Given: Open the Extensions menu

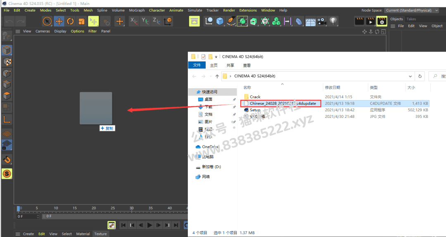Looking at the screenshot, I should click(248, 10).
